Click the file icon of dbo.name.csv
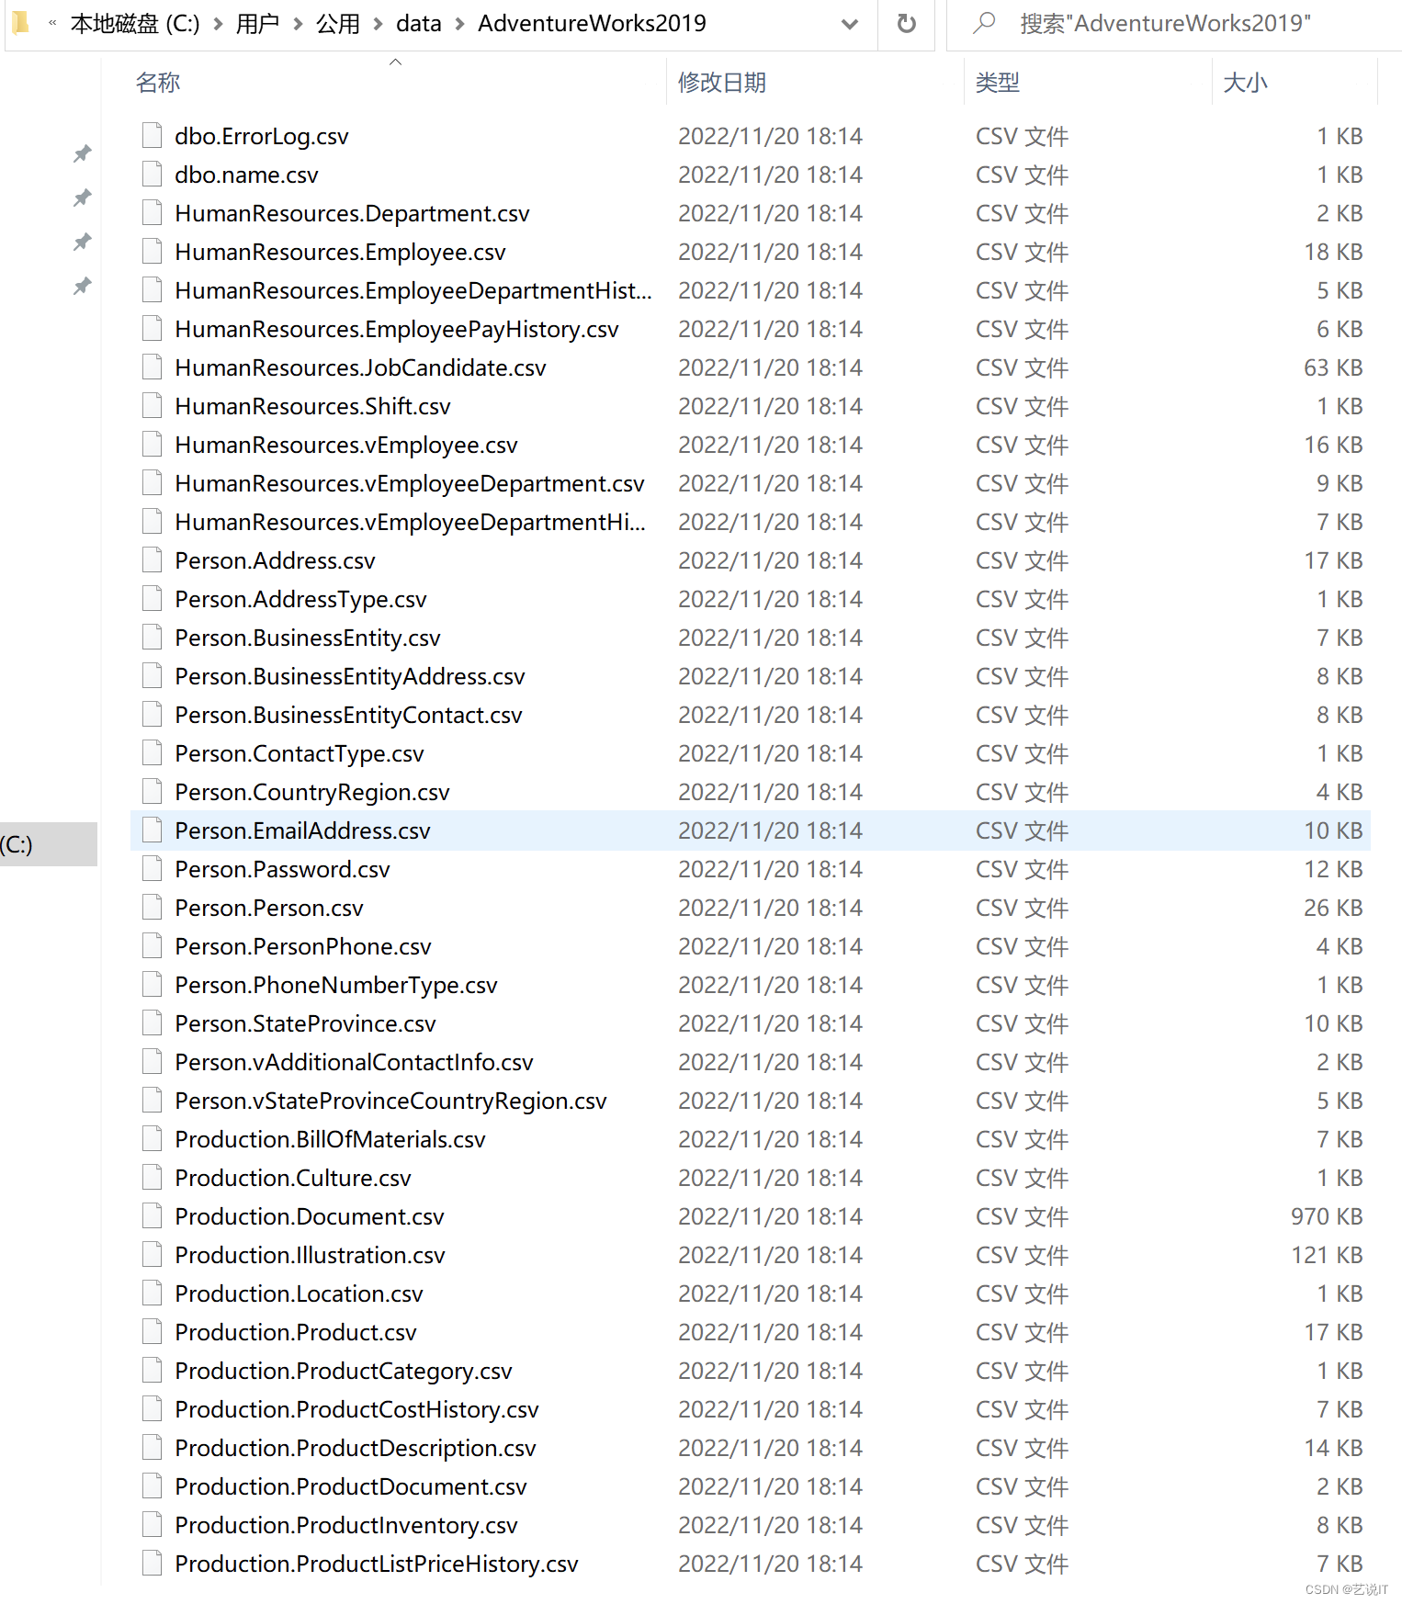 point(153,174)
